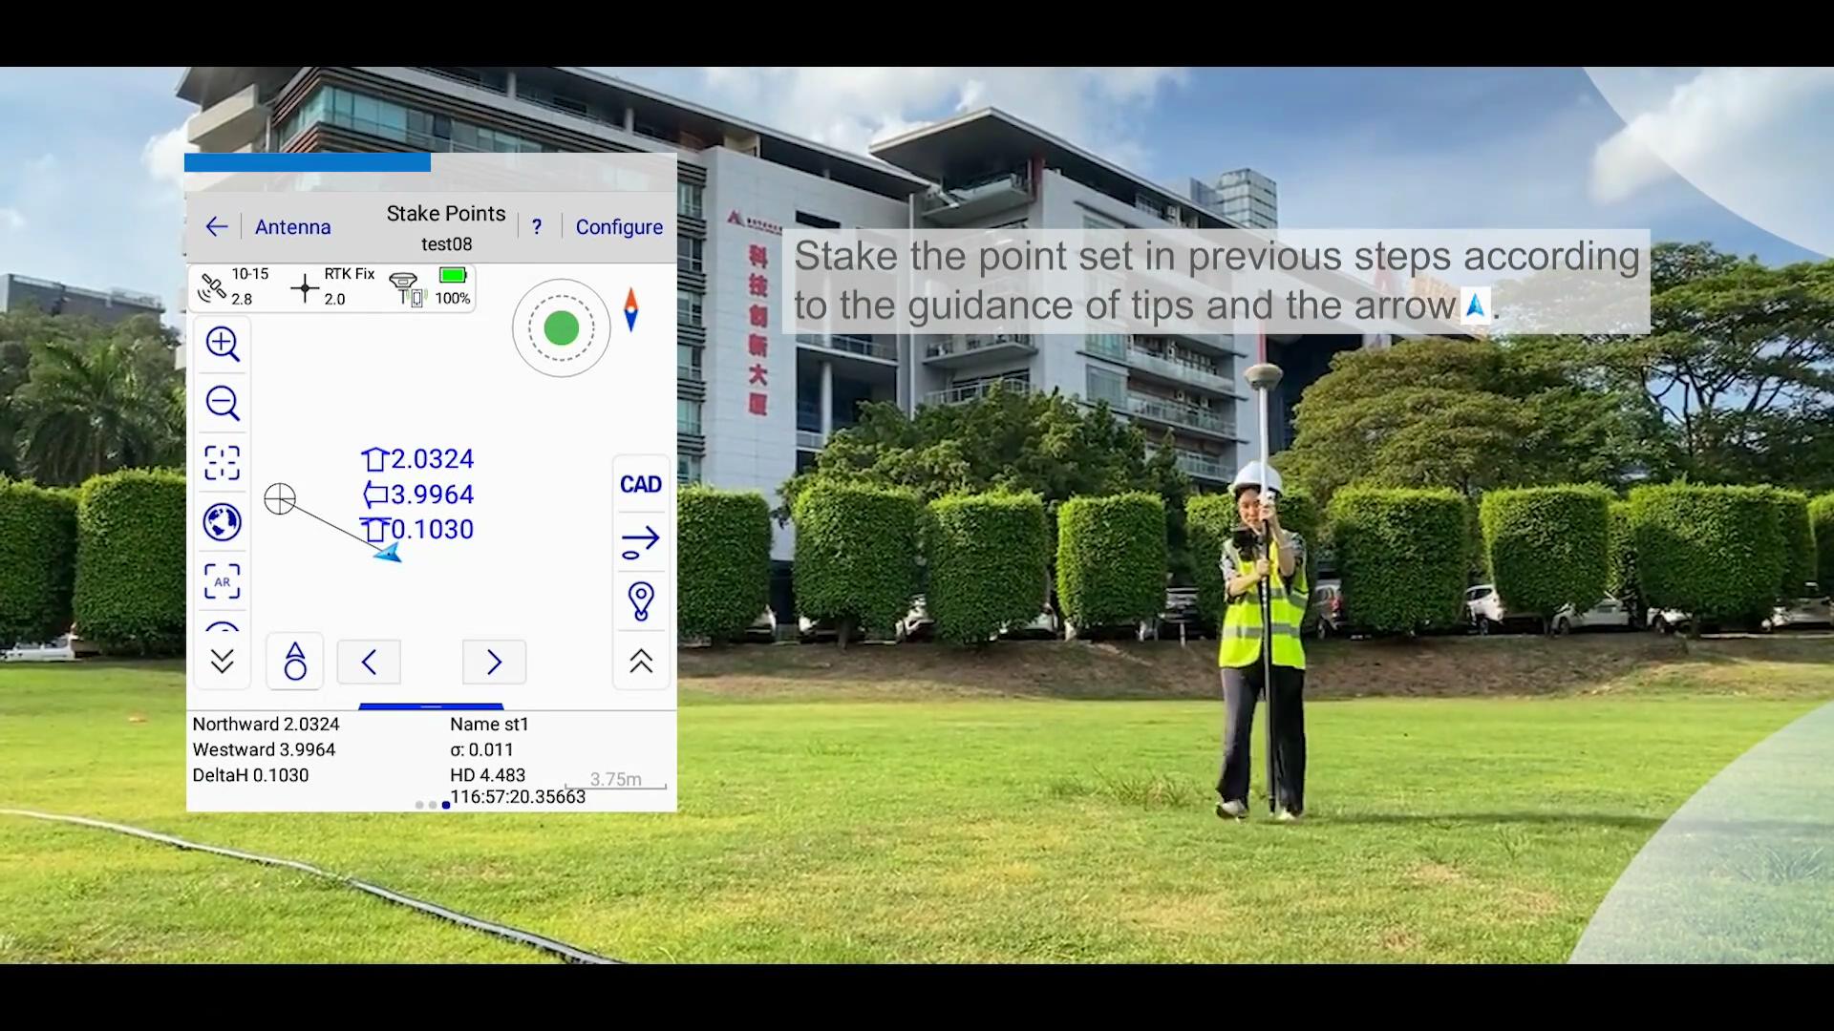
Task: Tap the Northward 2.0324 value
Action: tap(266, 725)
